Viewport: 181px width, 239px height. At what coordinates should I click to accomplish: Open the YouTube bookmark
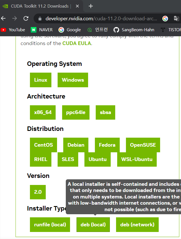(13, 30)
